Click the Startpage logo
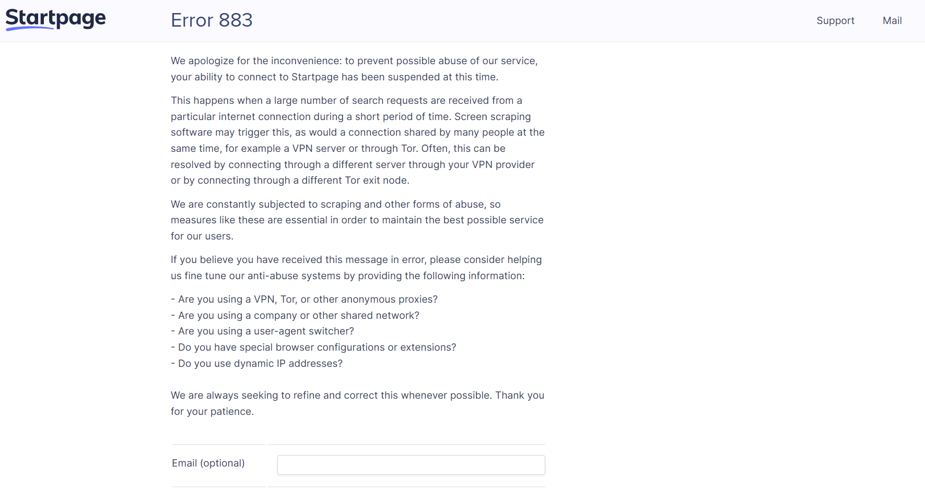This screenshot has width=925, height=490. click(x=55, y=19)
